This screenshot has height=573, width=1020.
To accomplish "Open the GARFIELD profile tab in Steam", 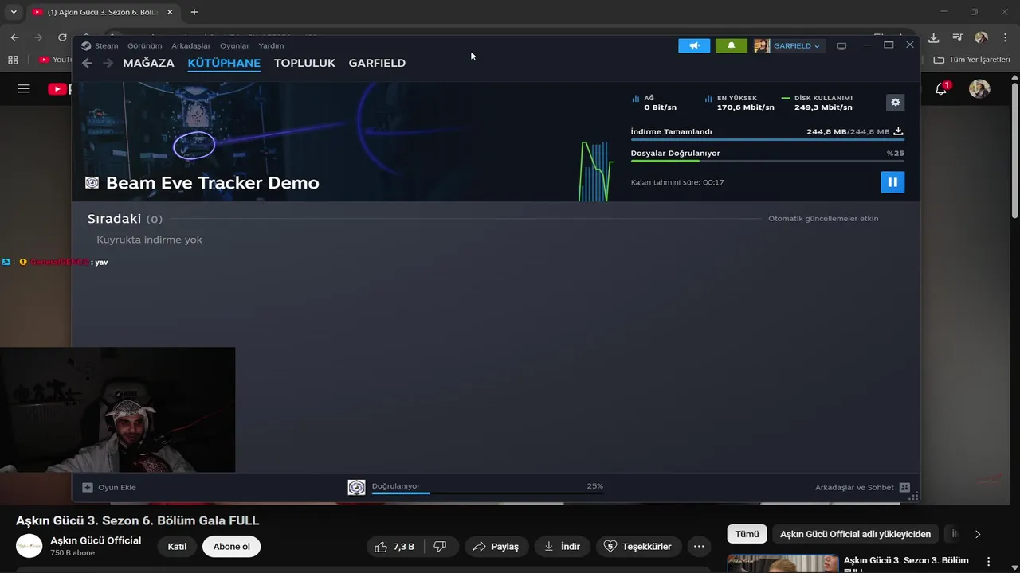I will 377,63.
